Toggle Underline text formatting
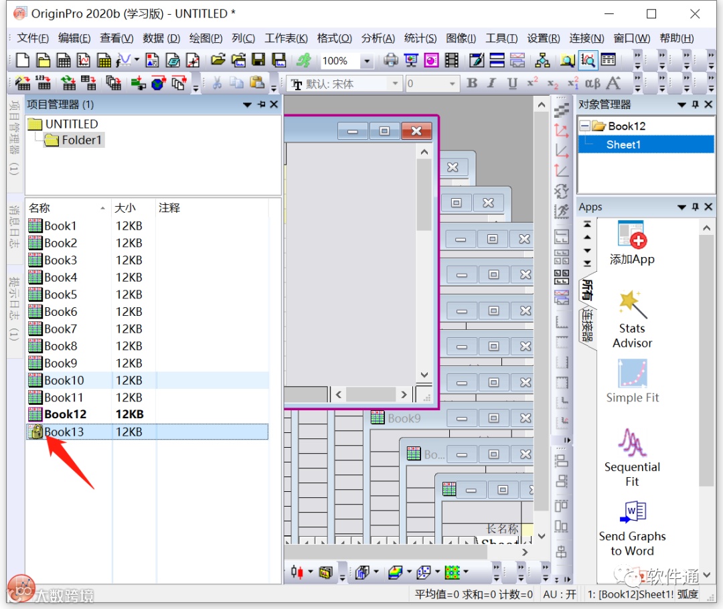Image resolution: width=723 pixels, height=609 pixels. (512, 83)
